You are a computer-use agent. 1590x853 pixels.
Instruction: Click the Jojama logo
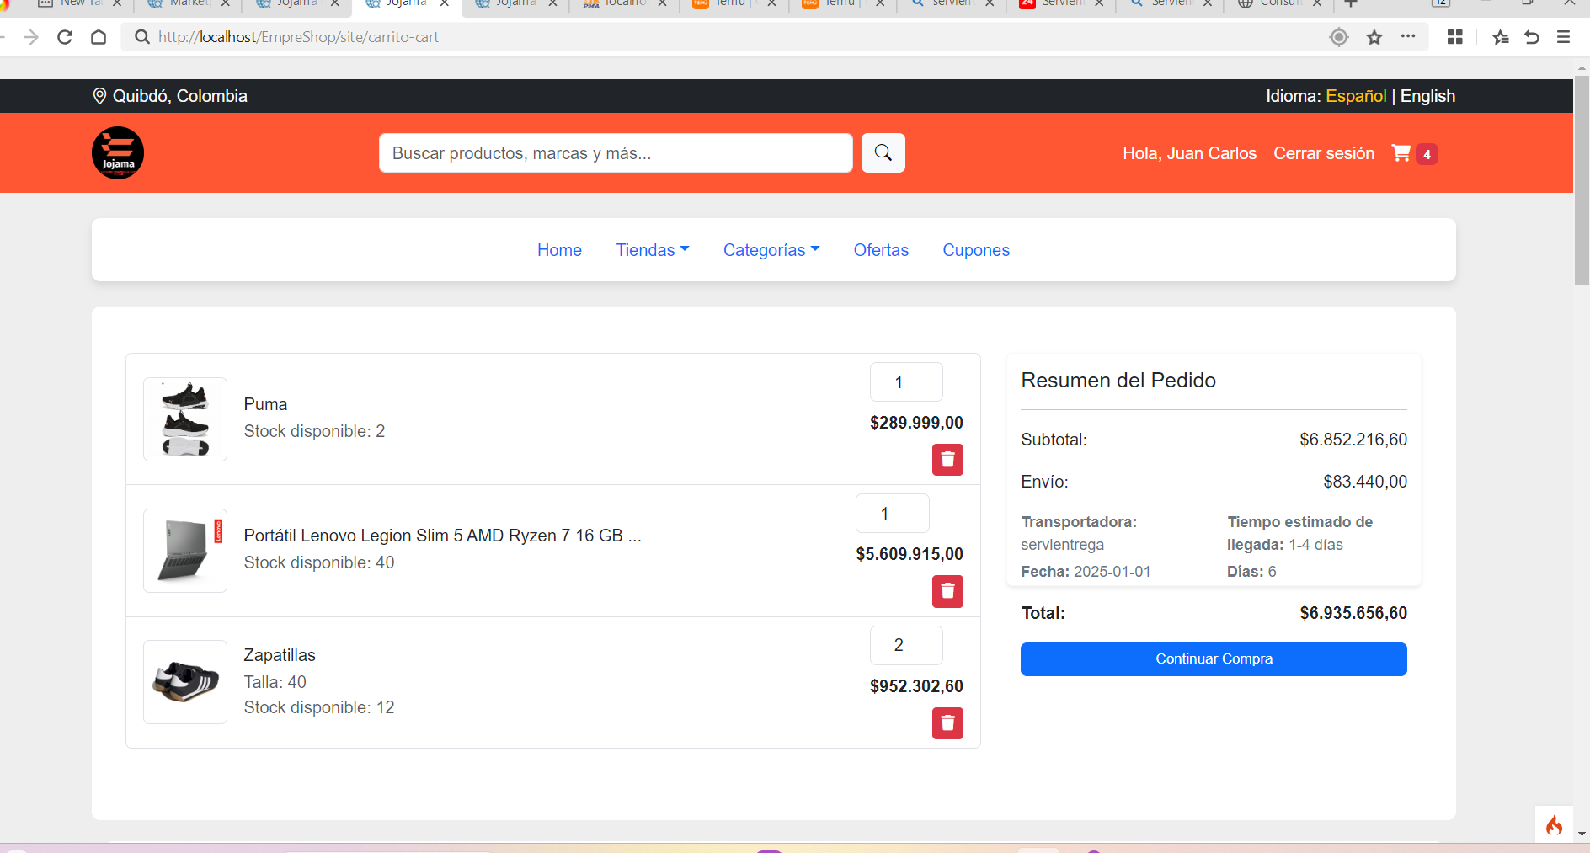click(118, 153)
